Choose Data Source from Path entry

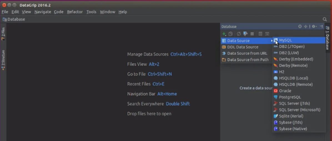click(247, 60)
